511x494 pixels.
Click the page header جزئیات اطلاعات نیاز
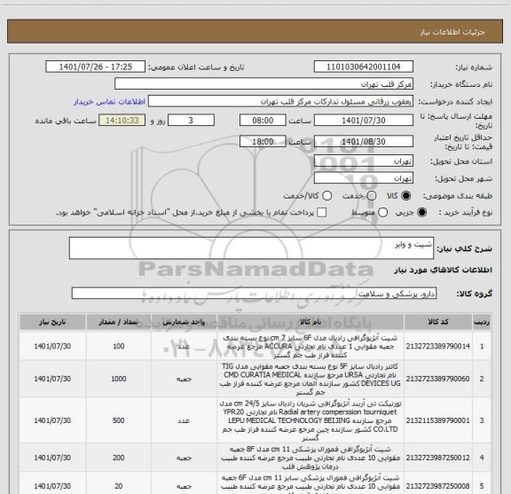click(x=452, y=32)
